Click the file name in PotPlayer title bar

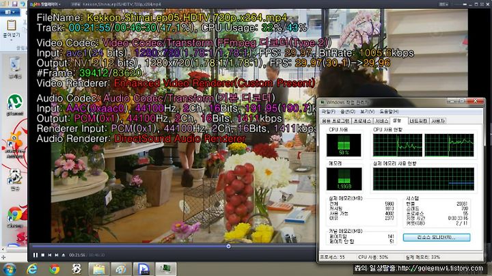pos(122,4)
